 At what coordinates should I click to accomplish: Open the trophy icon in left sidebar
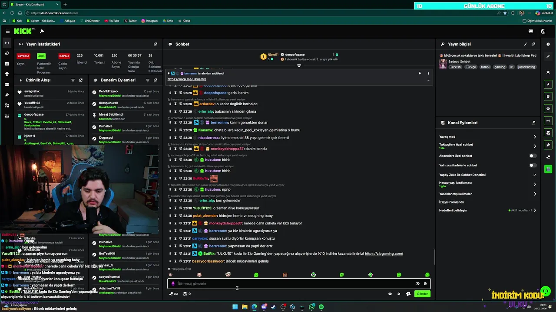pos(7,74)
